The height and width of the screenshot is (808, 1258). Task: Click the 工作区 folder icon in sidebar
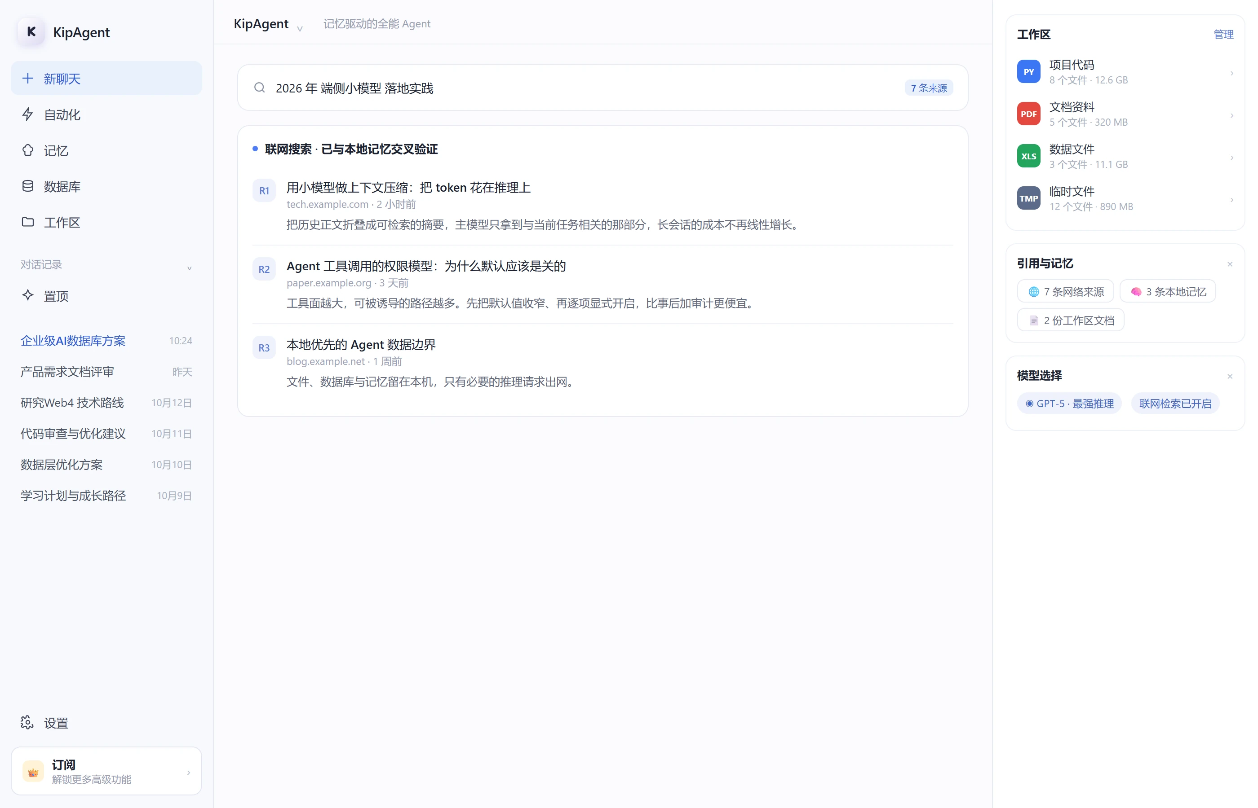28,222
